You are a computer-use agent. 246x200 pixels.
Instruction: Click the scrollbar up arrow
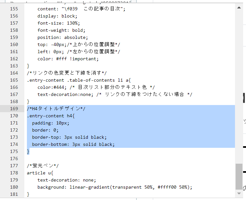tap(239, 7)
